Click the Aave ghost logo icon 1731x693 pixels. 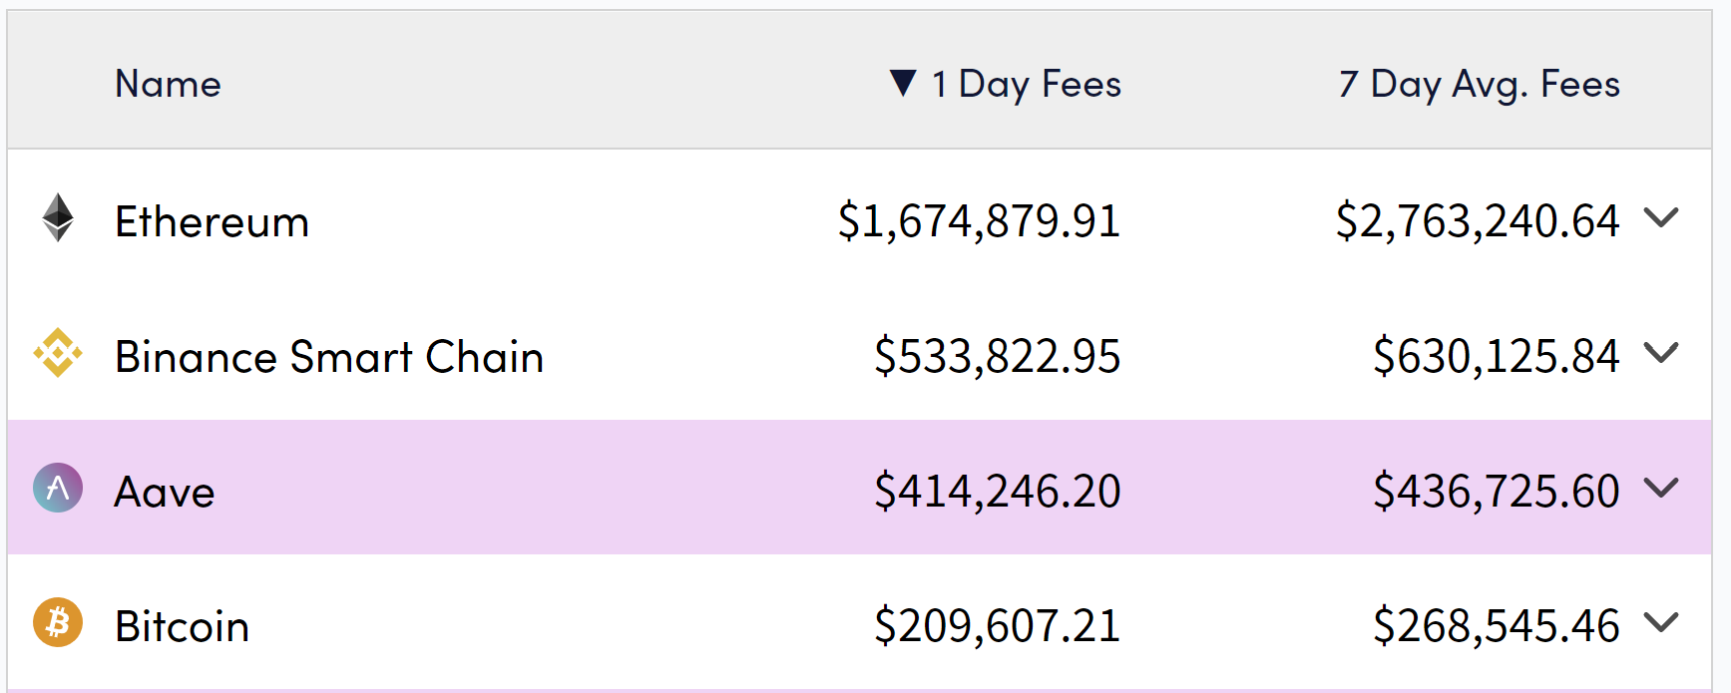pyautogui.click(x=58, y=488)
